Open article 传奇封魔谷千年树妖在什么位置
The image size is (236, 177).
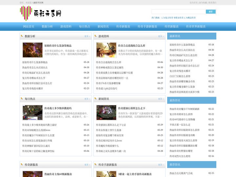click(38, 135)
